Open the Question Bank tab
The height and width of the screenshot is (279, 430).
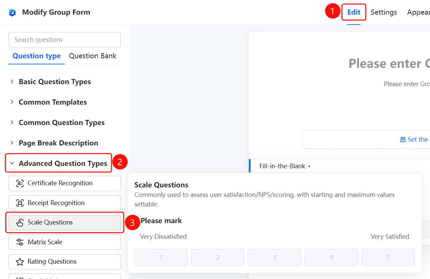92,56
